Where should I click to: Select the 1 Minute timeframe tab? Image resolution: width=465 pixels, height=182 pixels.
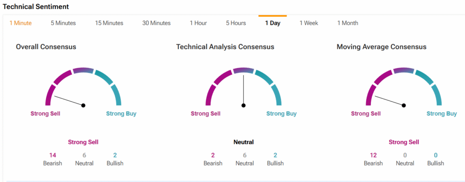(x=20, y=23)
